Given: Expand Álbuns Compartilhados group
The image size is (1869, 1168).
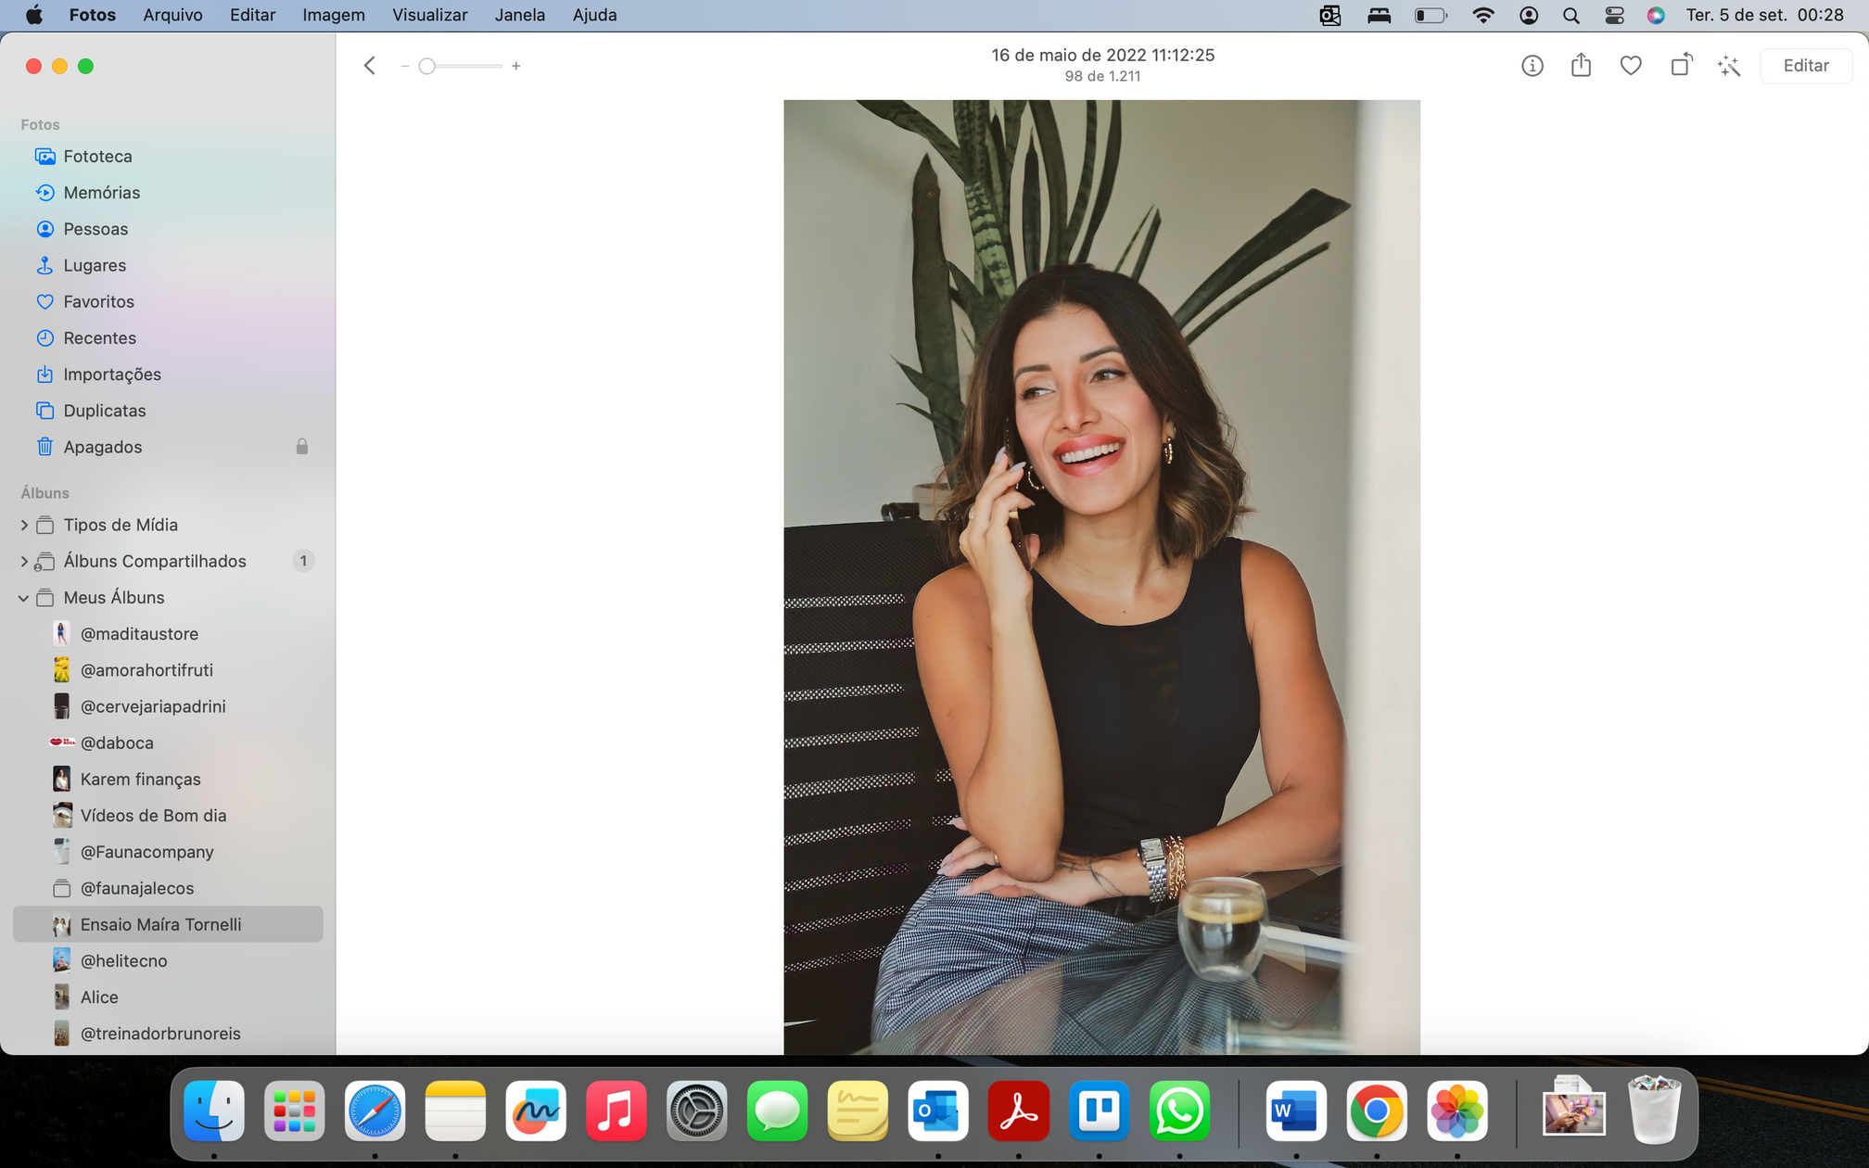Looking at the screenshot, I should [24, 561].
